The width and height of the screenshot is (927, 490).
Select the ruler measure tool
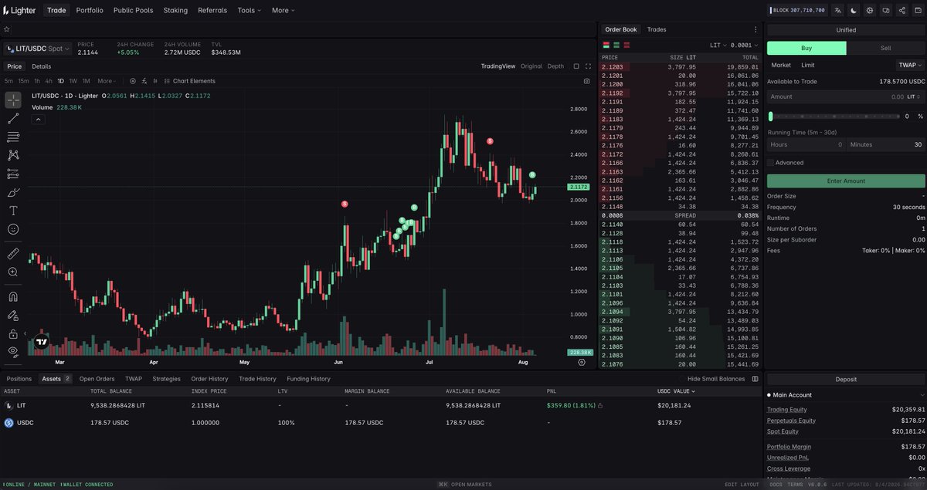pos(13,253)
